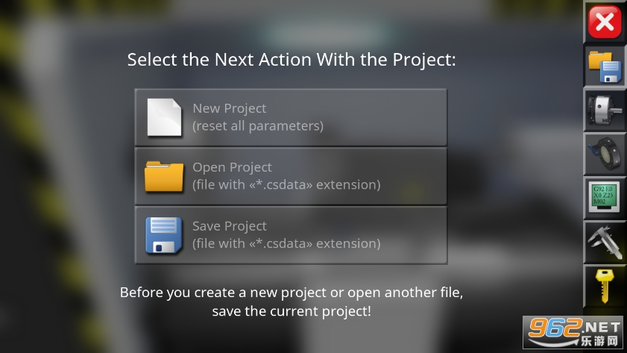Choose the Open Project option
This screenshot has height=353, width=627.
pos(291,176)
